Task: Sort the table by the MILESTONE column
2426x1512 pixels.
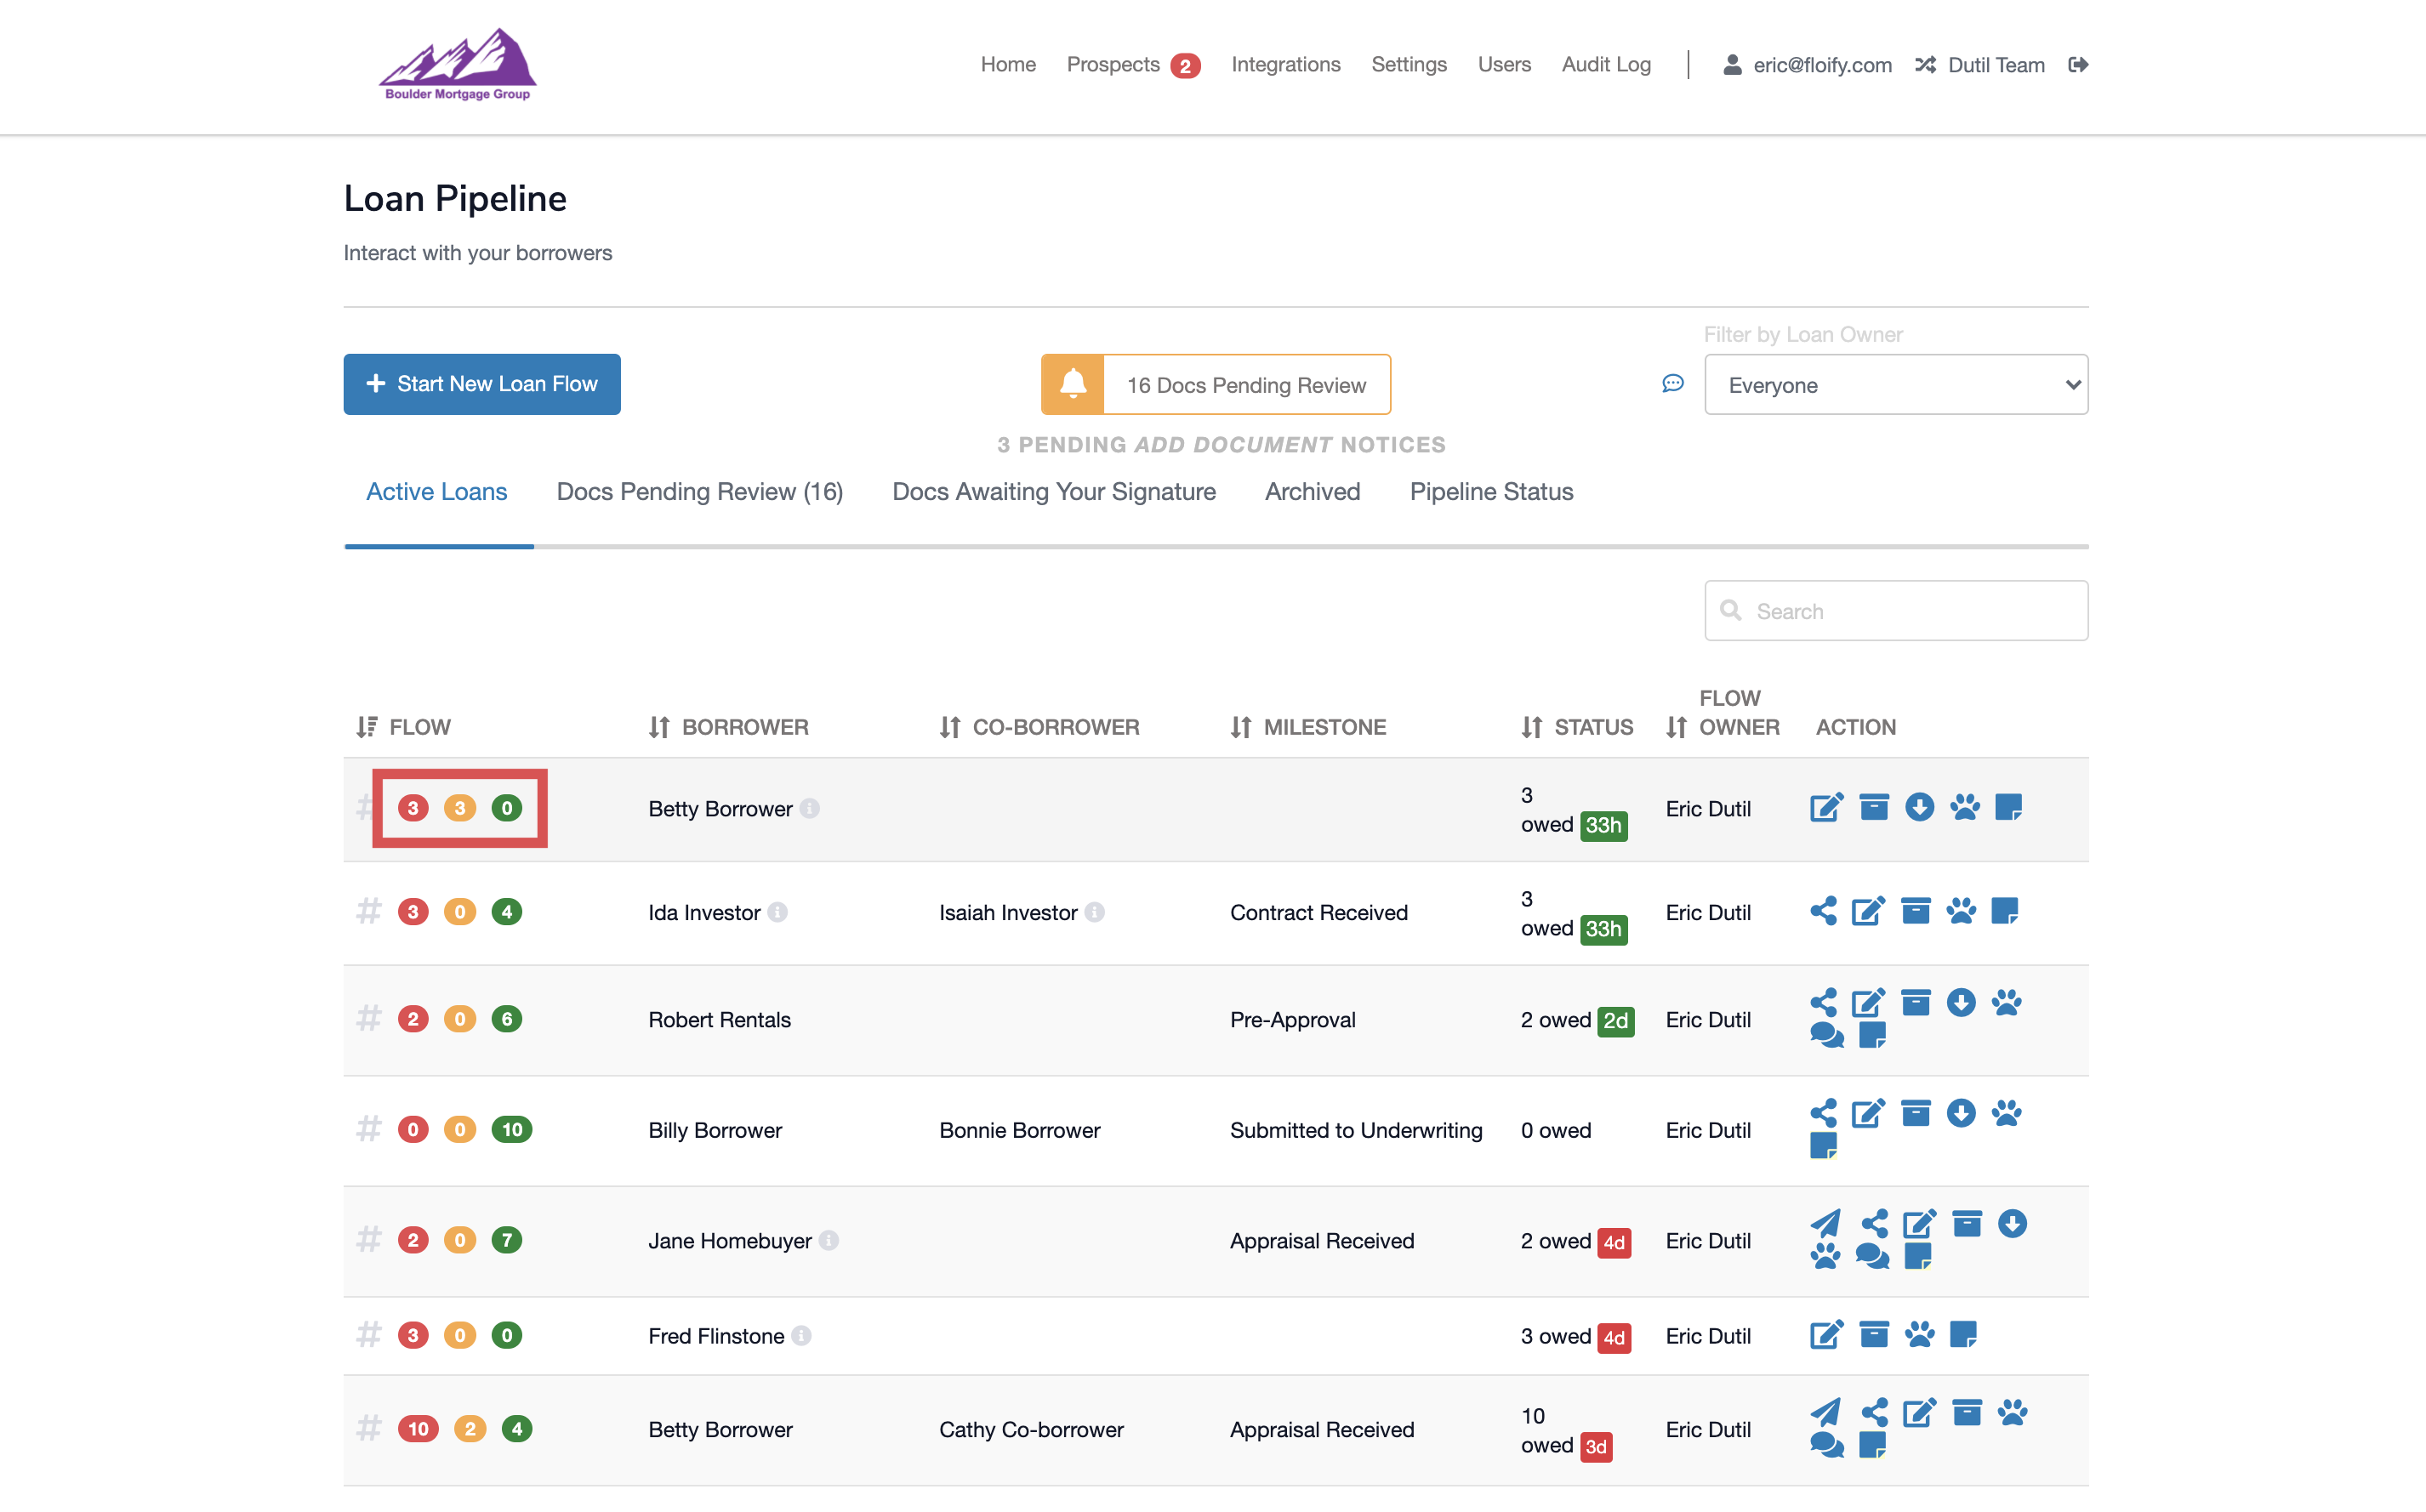Action: click(x=1308, y=727)
